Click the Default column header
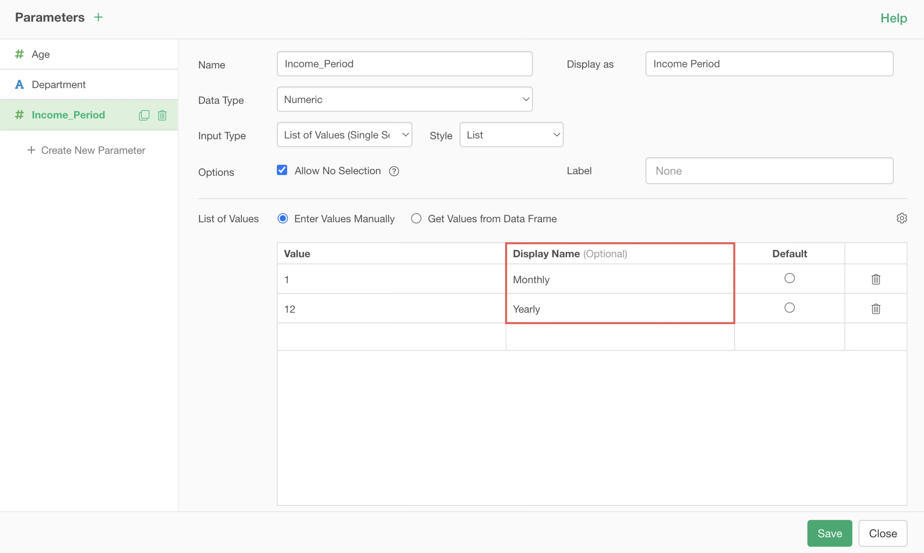 click(x=789, y=253)
